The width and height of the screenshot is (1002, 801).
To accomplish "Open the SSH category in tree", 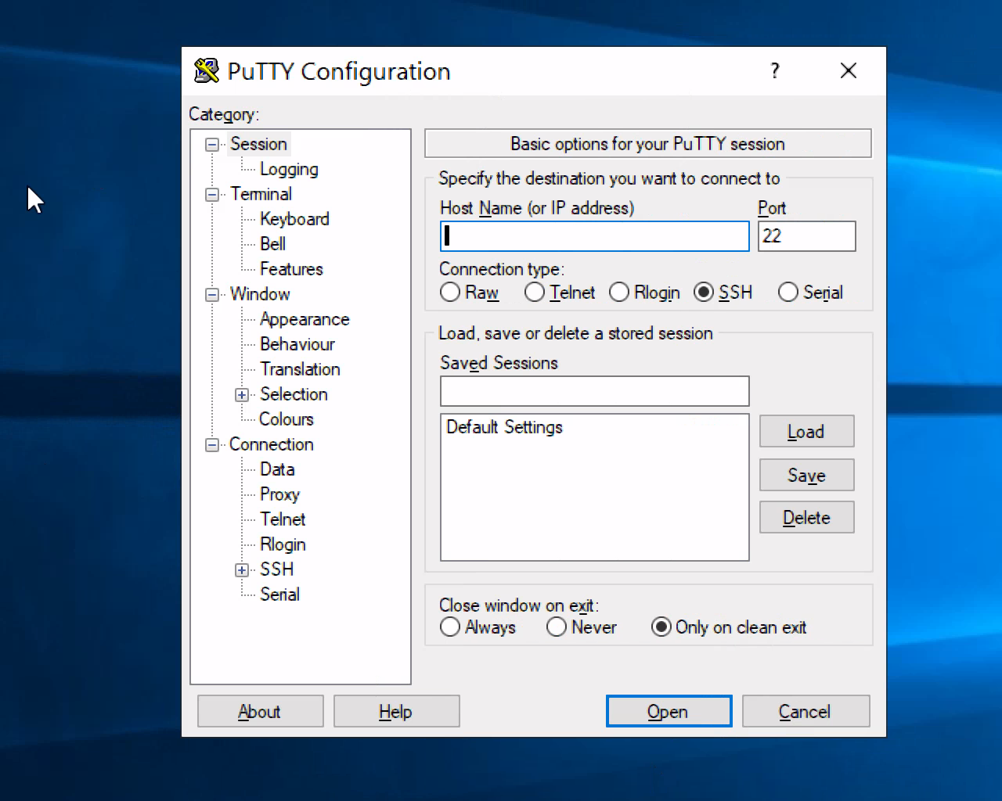I will pyautogui.click(x=277, y=569).
